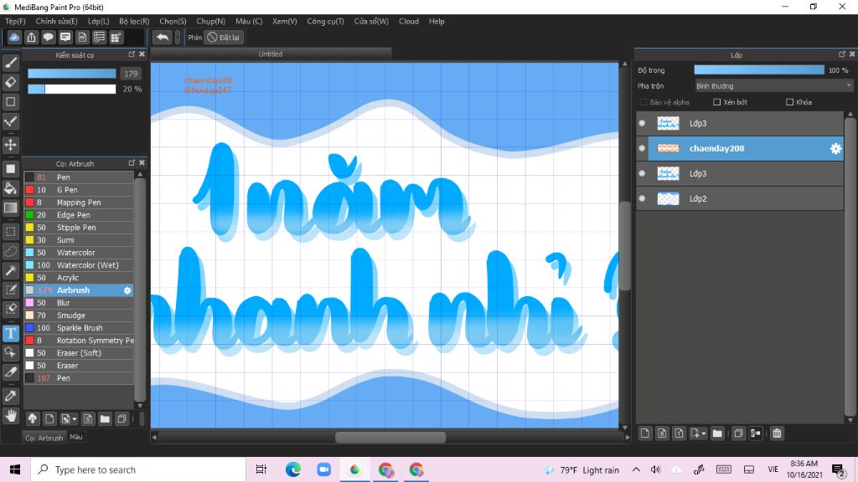
Task: Expand add-brush dropdown in brush panel
Action: pyautogui.click(x=75, y=419)
